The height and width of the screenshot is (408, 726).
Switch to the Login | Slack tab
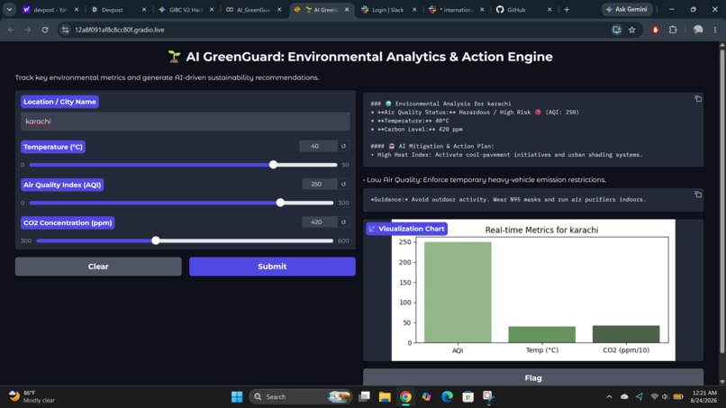(389, 9)
